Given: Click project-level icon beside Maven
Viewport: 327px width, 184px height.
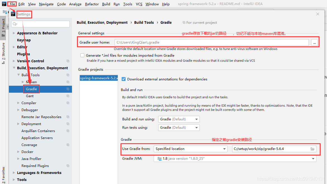Looking at the screenshot, I should (68, 82).
